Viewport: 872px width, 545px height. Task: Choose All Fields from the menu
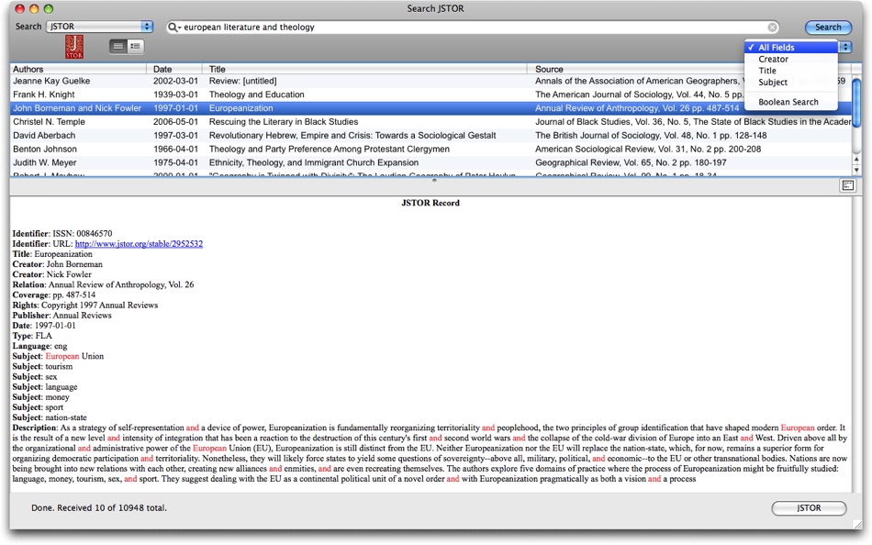click(791, 48)
